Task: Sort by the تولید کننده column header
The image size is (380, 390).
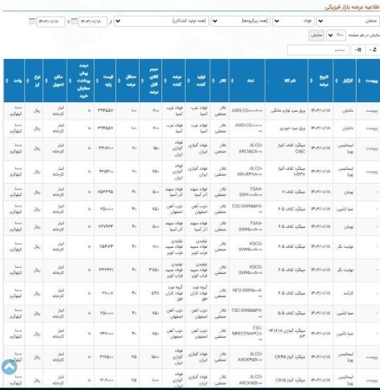Action: [x=199, y=81]
